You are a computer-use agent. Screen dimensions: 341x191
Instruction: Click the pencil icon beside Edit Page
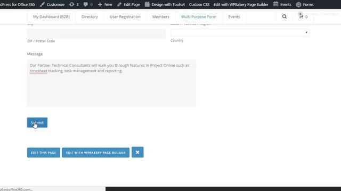tap(119, 4)
